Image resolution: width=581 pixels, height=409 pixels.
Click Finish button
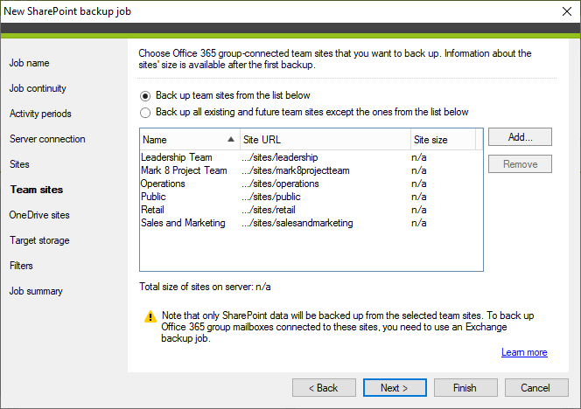point(465,387)
